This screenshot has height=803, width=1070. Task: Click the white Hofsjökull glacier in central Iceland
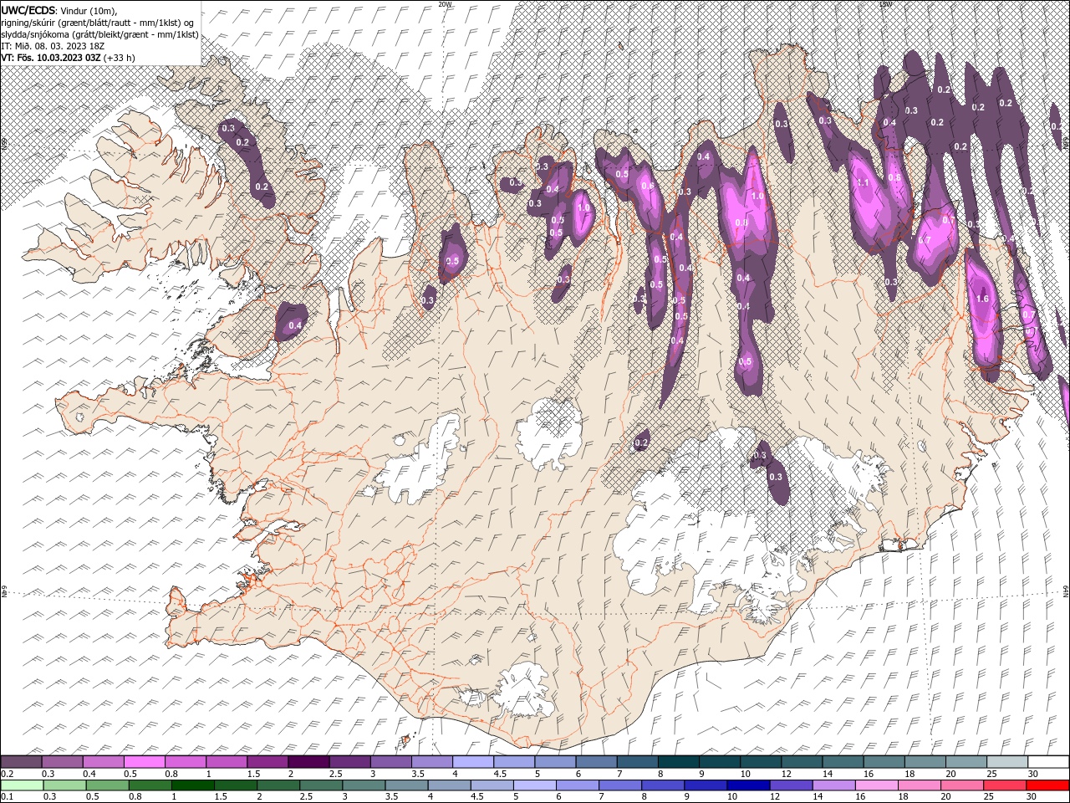click(549, 433)
